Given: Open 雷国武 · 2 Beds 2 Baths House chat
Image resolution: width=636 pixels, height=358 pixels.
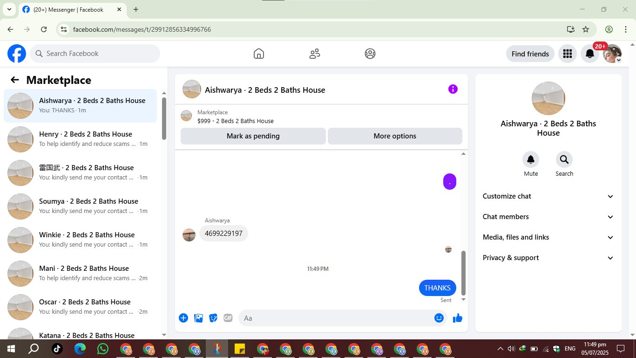Looking at the screenshot, I should point(81,172).
